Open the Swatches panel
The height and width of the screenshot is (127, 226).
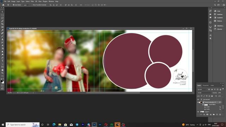pyautogui.click(x=219, y=14)
